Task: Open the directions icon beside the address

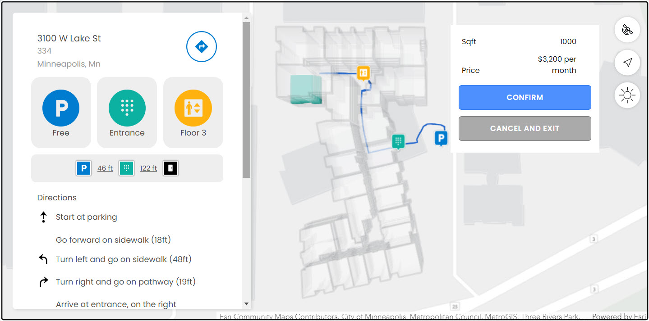Action: click(201, 46)
